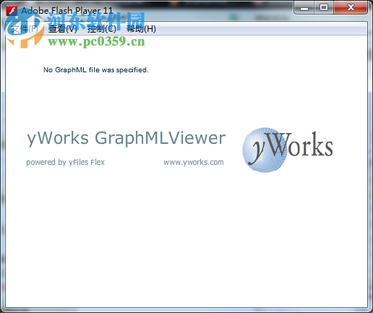Maximize the Flash Player window
Image resolution: width=373 pixels, height=313 pixels.
(324, 8)
